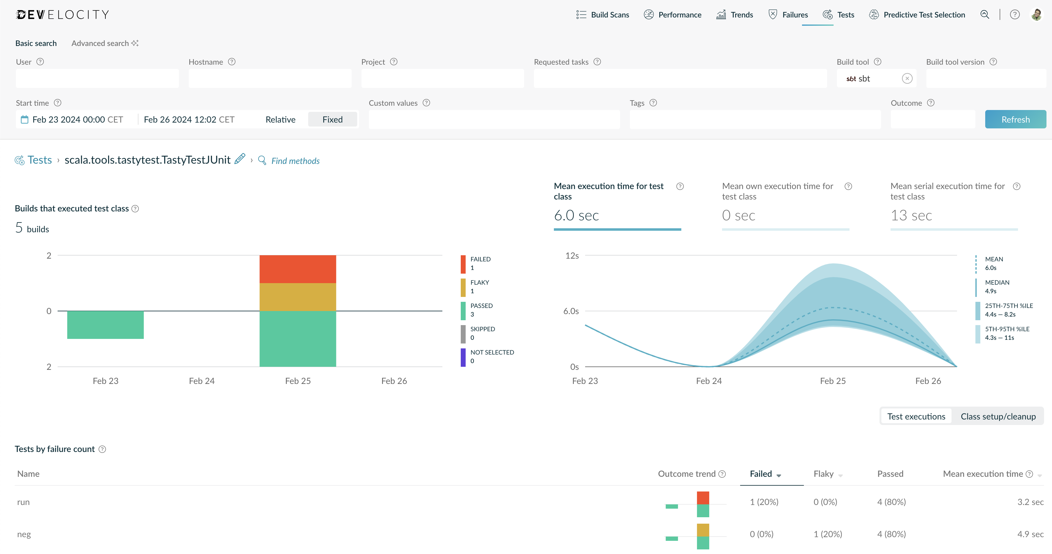Switch start time mode to Relative
1052x554 pixels.
click(280, 119)
